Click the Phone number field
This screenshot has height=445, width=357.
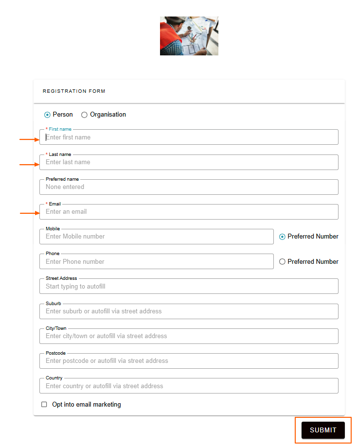tap(156, 261)
